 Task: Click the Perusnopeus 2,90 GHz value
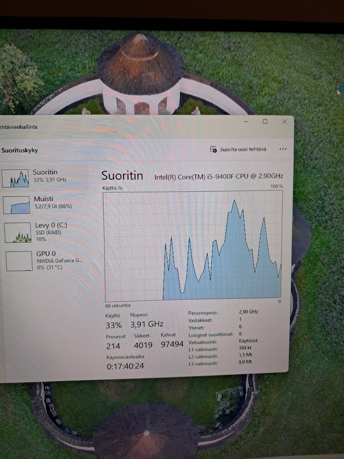pyautogui.click(x=248, y=312)
